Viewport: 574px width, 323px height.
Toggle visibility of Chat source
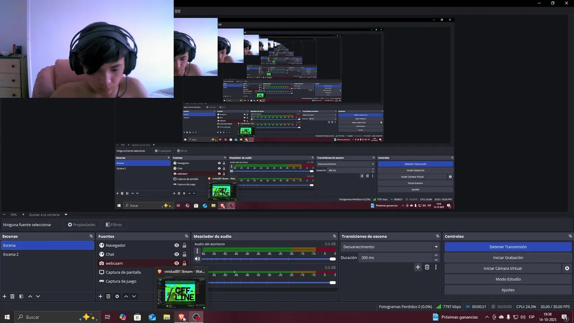point(177,254)
